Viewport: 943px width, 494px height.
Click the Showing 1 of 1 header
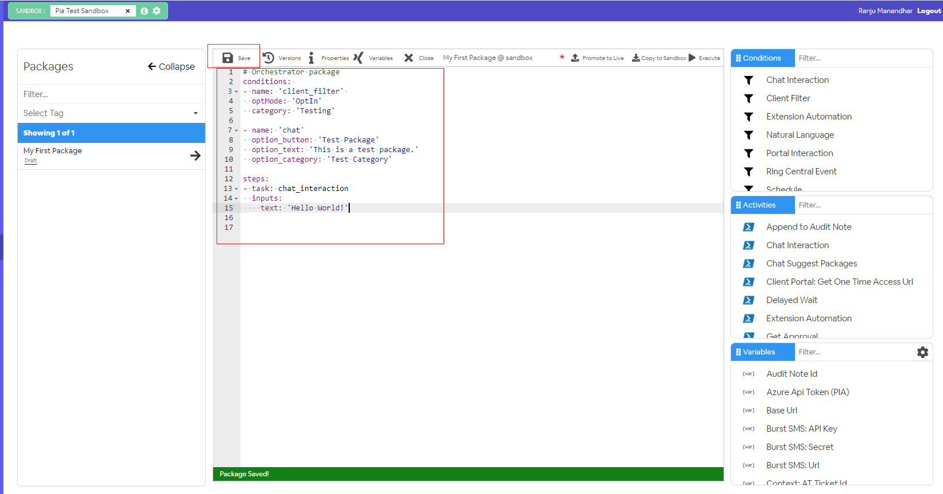point(111,133)
